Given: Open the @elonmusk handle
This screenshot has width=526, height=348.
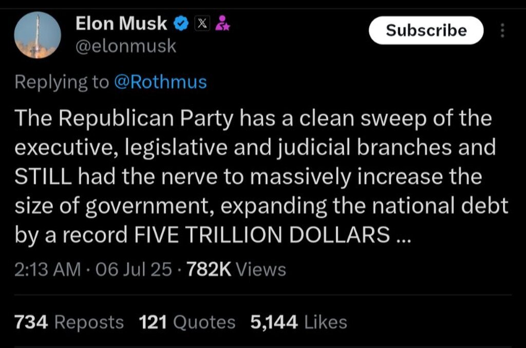Looking at the screenshot, I should point(126,47).
